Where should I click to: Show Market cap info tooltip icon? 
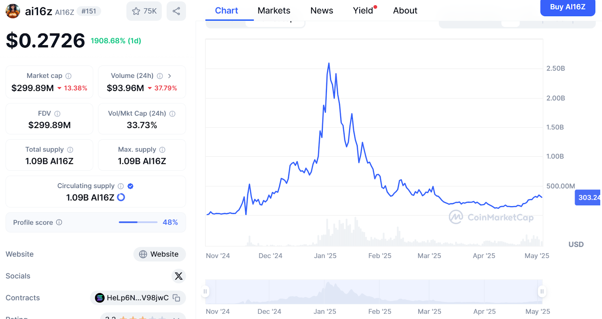tap(68, 76)
